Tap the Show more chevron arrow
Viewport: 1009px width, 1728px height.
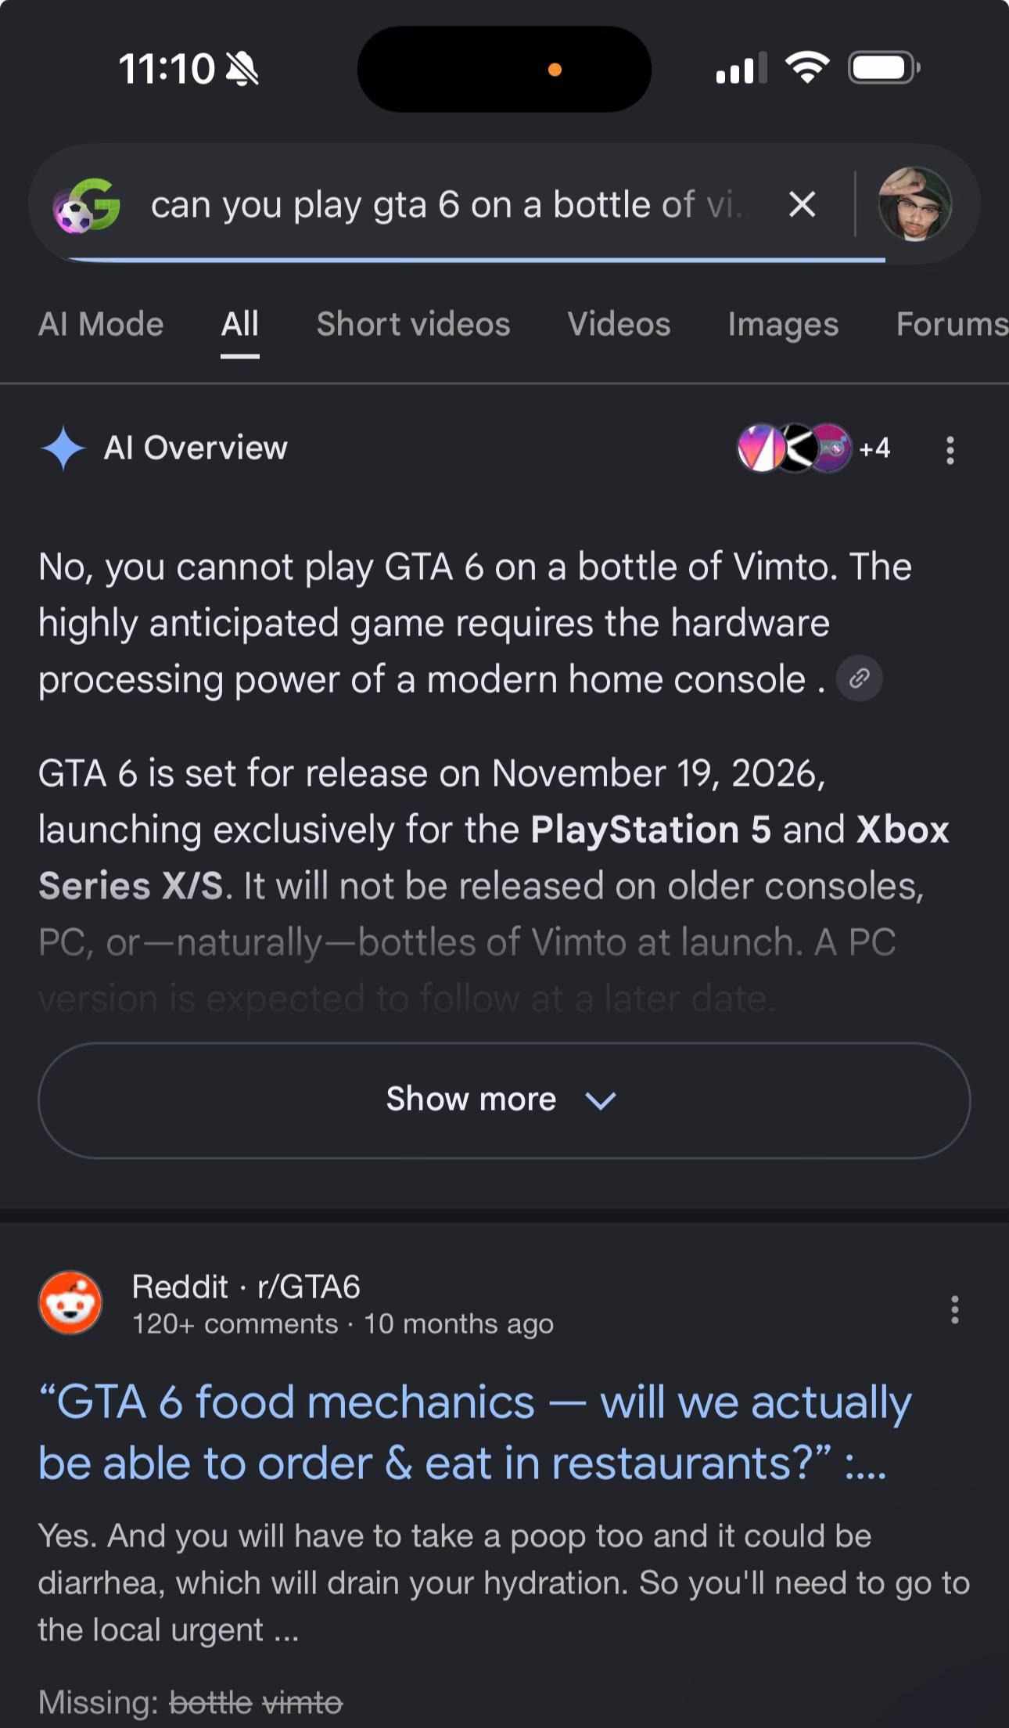(x=601, y=1101)
